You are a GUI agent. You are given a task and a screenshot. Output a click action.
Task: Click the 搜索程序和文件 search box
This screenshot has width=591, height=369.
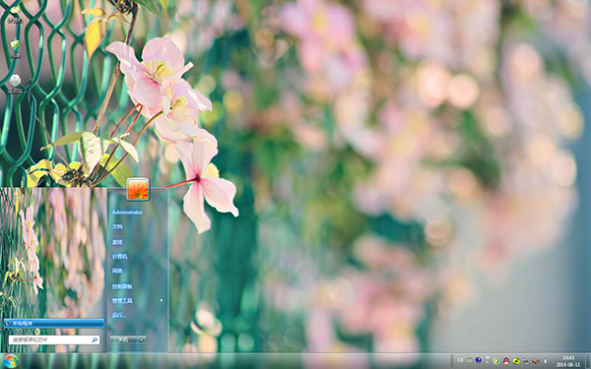click(54, 339)
